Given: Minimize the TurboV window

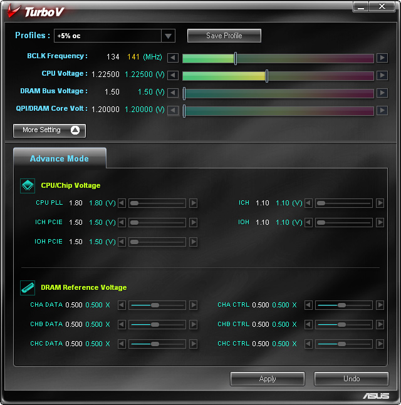Looking at the screenshot, I should pos(361,6).
